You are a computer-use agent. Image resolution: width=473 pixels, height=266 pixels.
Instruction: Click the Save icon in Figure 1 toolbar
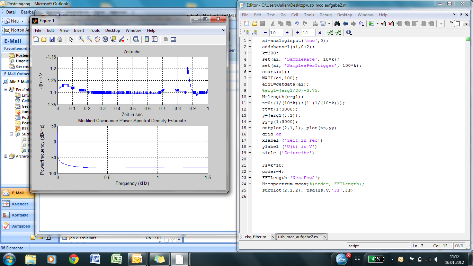[52, 39]
